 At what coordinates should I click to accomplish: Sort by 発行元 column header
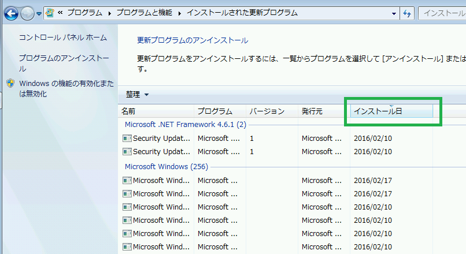(x=324, y=111)
